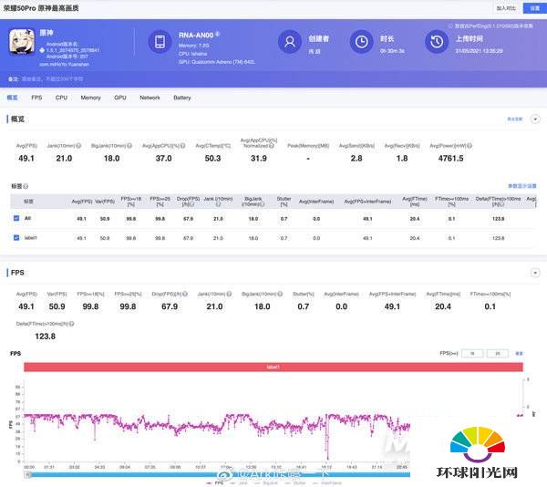Switch to the Battery tab
The width and height of the screenshot is (547, 487).
[182, 98]
